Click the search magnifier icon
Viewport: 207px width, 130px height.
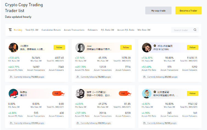195,30
